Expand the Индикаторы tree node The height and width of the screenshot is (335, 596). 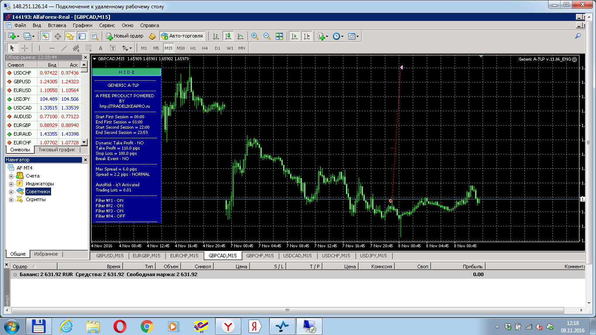[x=11, y=184]
